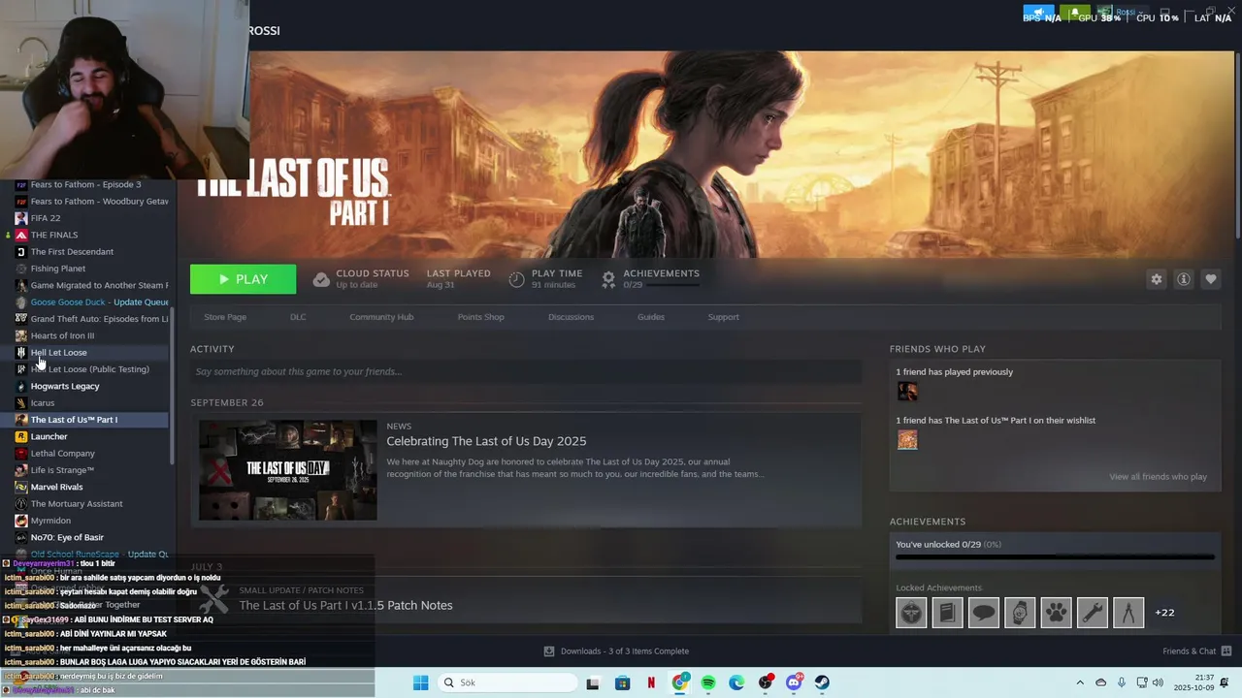The width and height of the screenshot is (1242, 698).
Task: Open the paw print locked achievement
Action: (1056, 613)
